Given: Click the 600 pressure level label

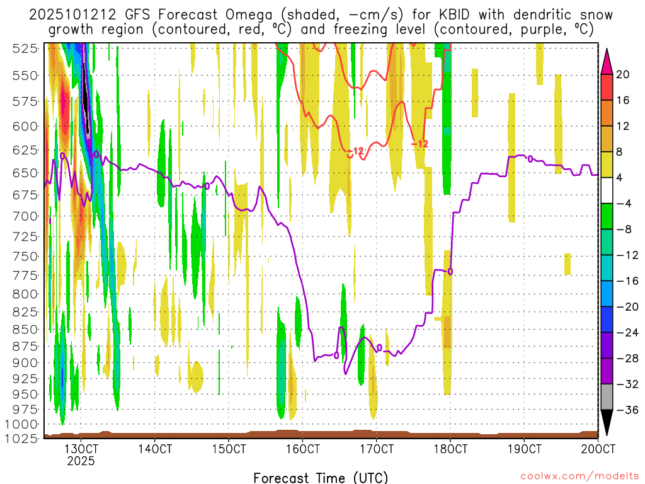Looking at the screenshot, I should tap(25, 126).
